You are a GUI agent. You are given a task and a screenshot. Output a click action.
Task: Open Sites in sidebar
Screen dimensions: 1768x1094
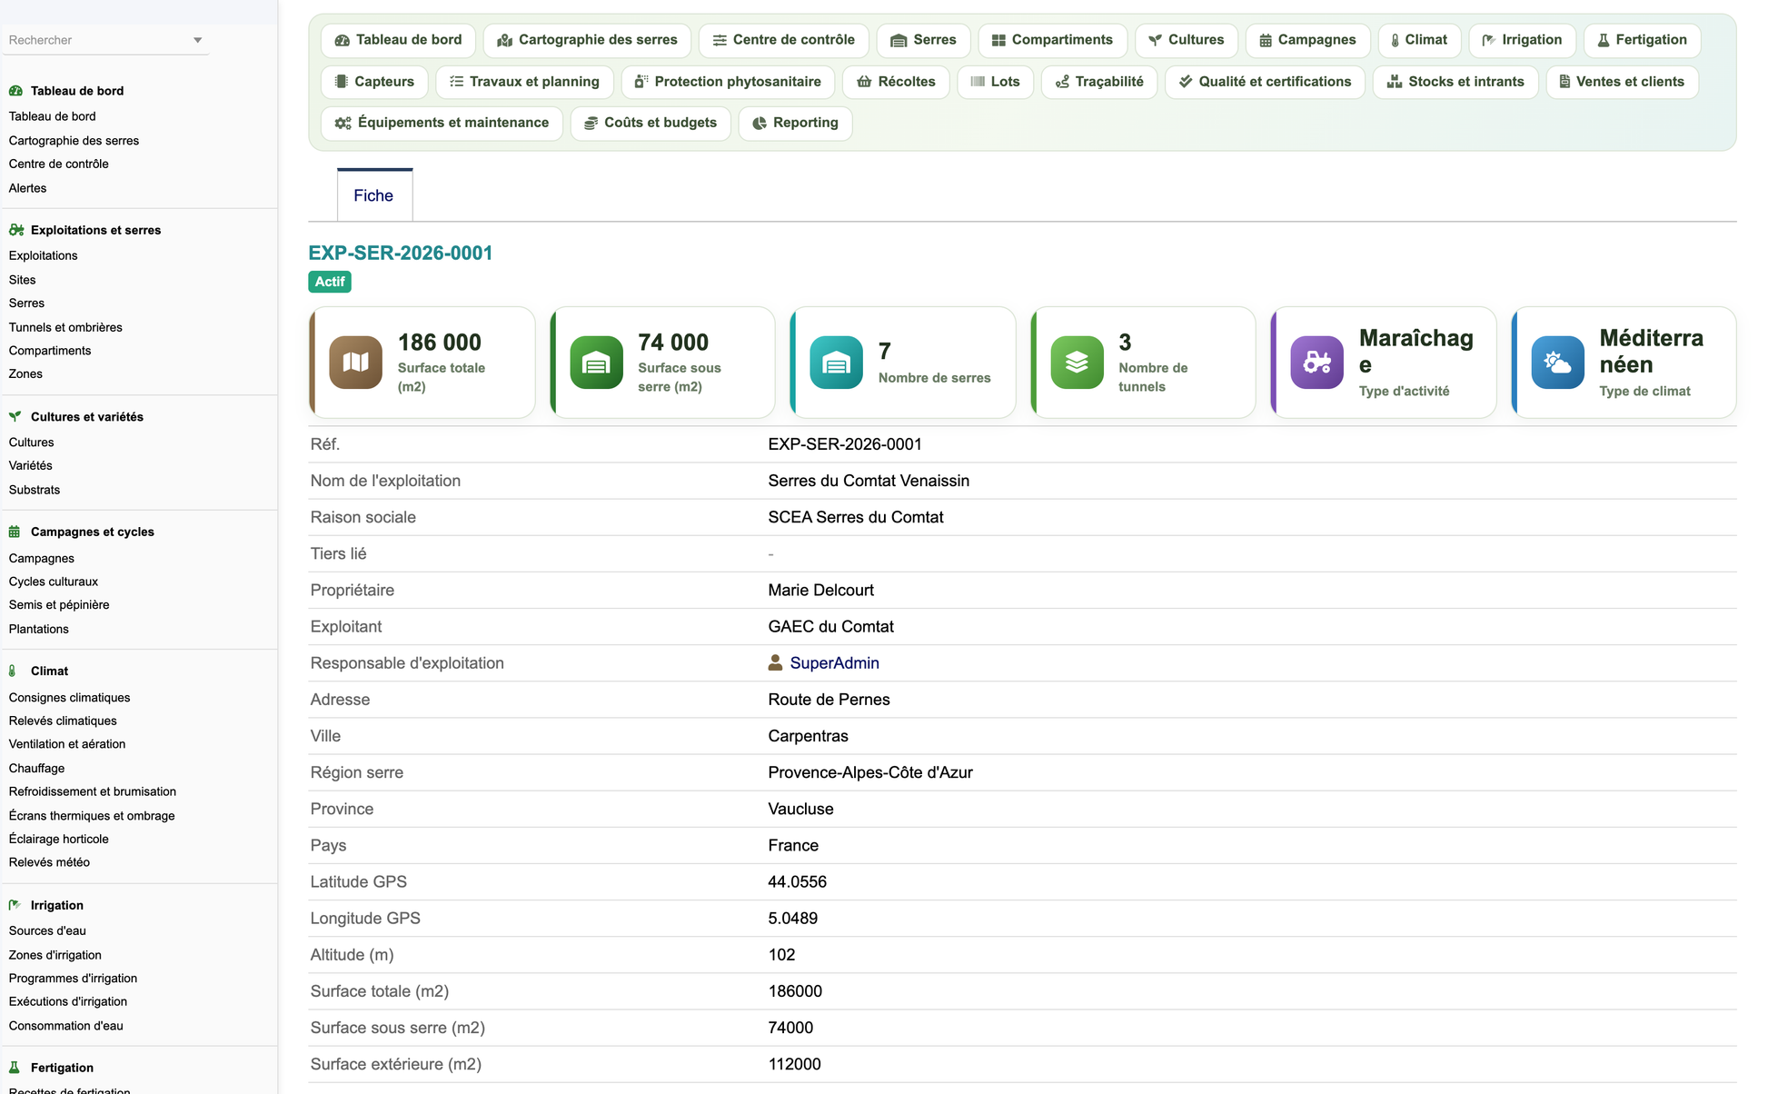tap(22, 280)
